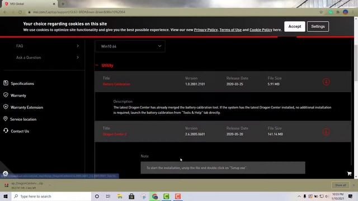358x201 pixels.
Task: Collapse the Utility section
Action: (x=97, y=65)
